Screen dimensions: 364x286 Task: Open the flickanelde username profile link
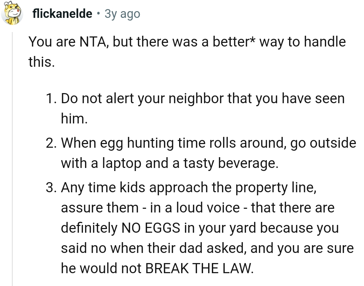pyautogui.click(x=62, y=14)
